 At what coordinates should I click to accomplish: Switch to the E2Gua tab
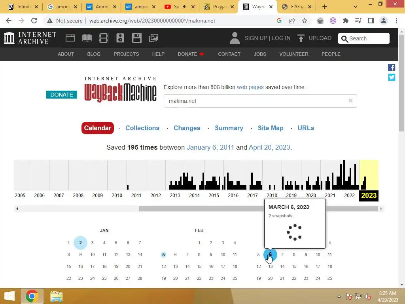(297, 7)
